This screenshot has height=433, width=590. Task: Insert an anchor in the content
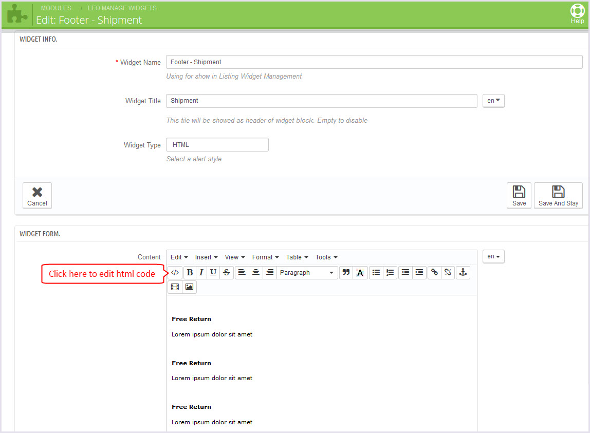coord(463,273)
